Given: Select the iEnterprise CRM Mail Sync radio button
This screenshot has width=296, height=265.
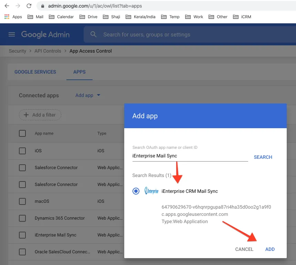Looking at the screenshot, I should pos(136,191).
